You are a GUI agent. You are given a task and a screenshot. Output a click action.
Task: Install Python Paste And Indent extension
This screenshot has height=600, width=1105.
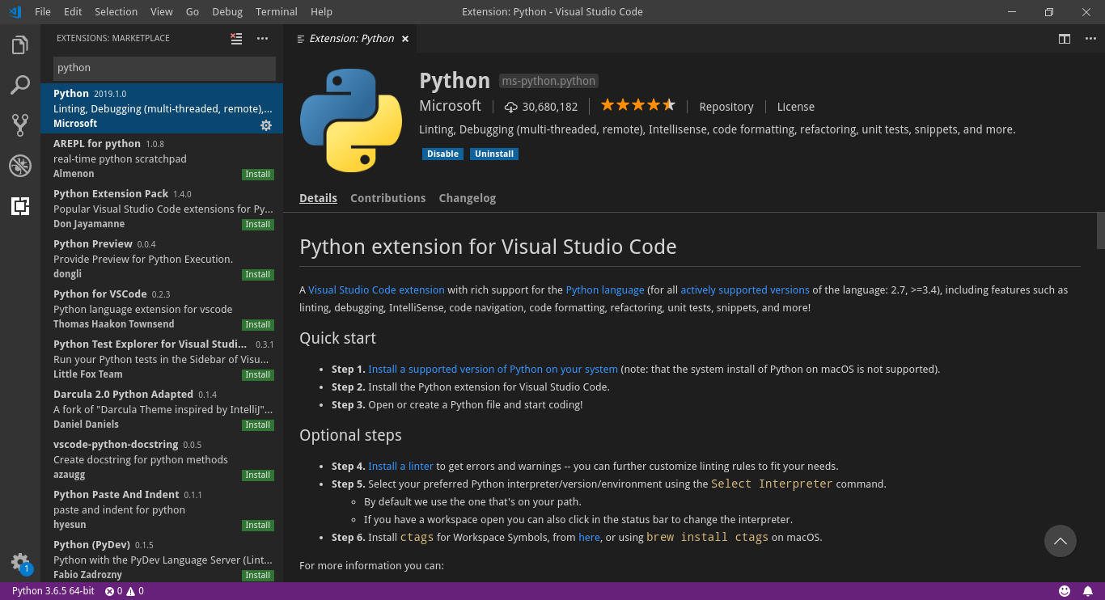point(258,526)
